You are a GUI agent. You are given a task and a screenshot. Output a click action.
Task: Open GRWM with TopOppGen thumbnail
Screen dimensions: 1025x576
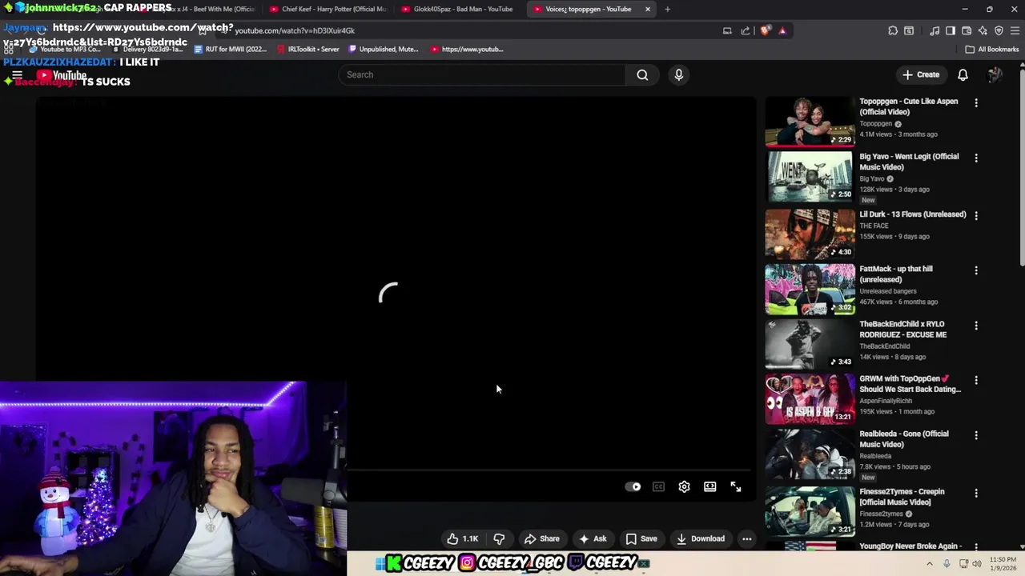pyautogui.click(x=810, y=398)
